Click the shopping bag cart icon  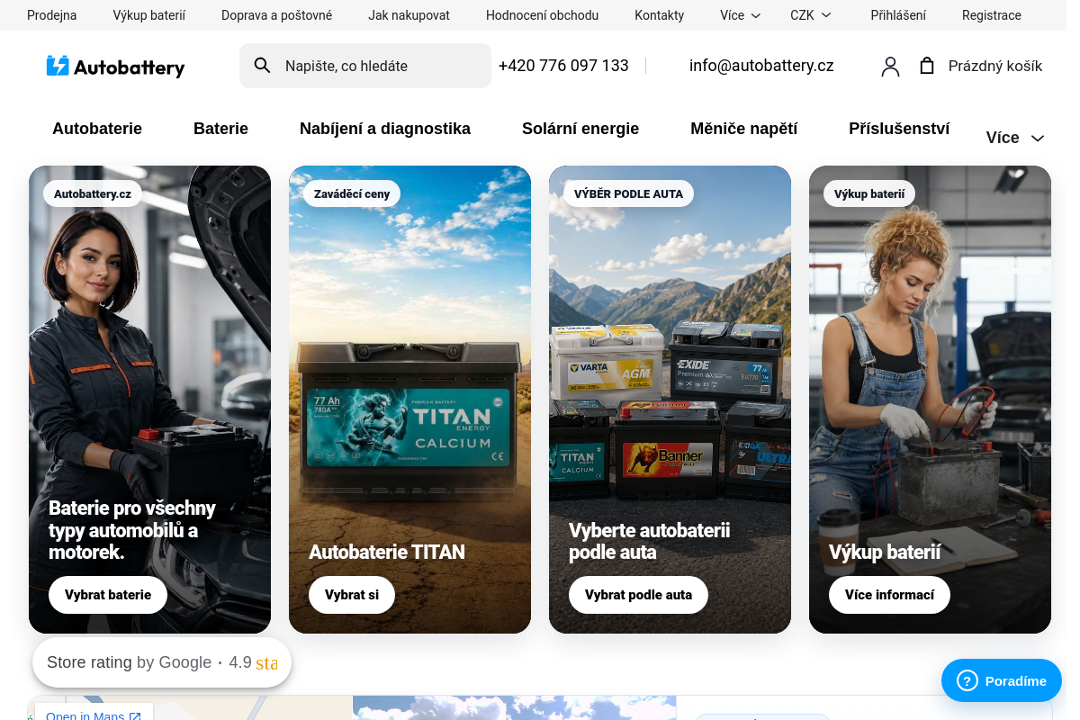click(x=927, y=66)
